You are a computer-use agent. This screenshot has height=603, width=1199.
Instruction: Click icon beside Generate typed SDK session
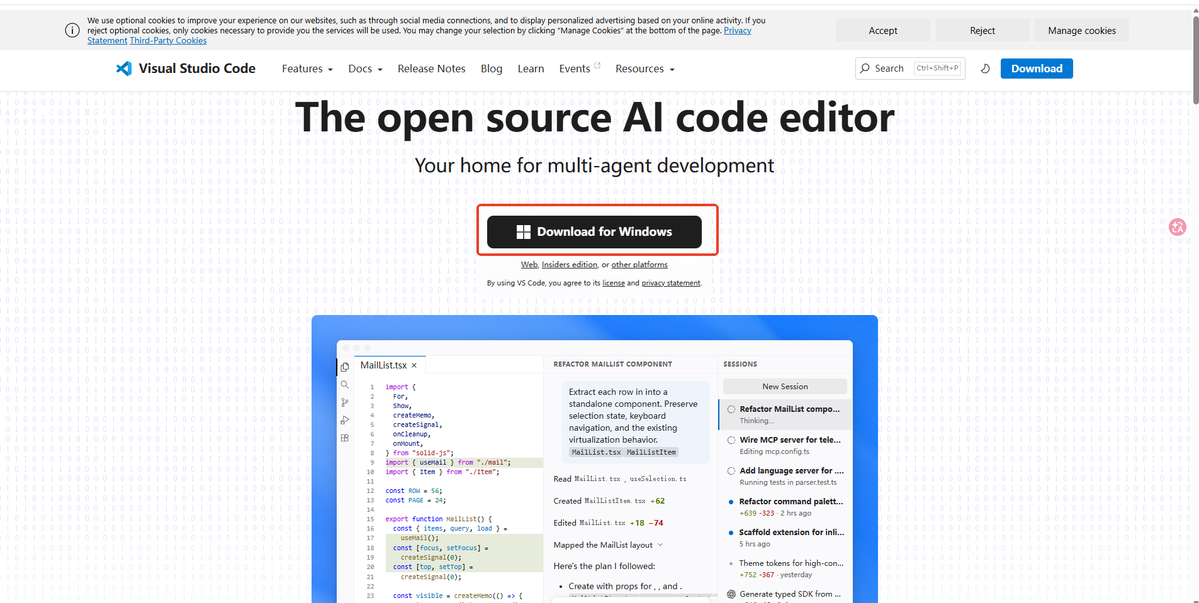click(731, 594)
